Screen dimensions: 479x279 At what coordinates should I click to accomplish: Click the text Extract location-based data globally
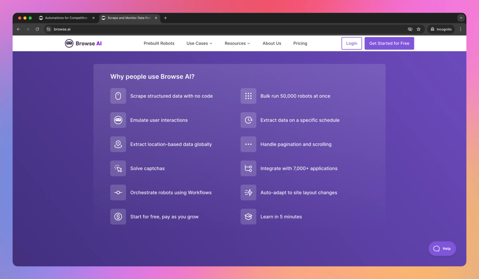pos(171,144)
